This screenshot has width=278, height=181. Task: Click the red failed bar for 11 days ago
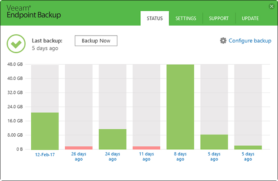point(146,148)
